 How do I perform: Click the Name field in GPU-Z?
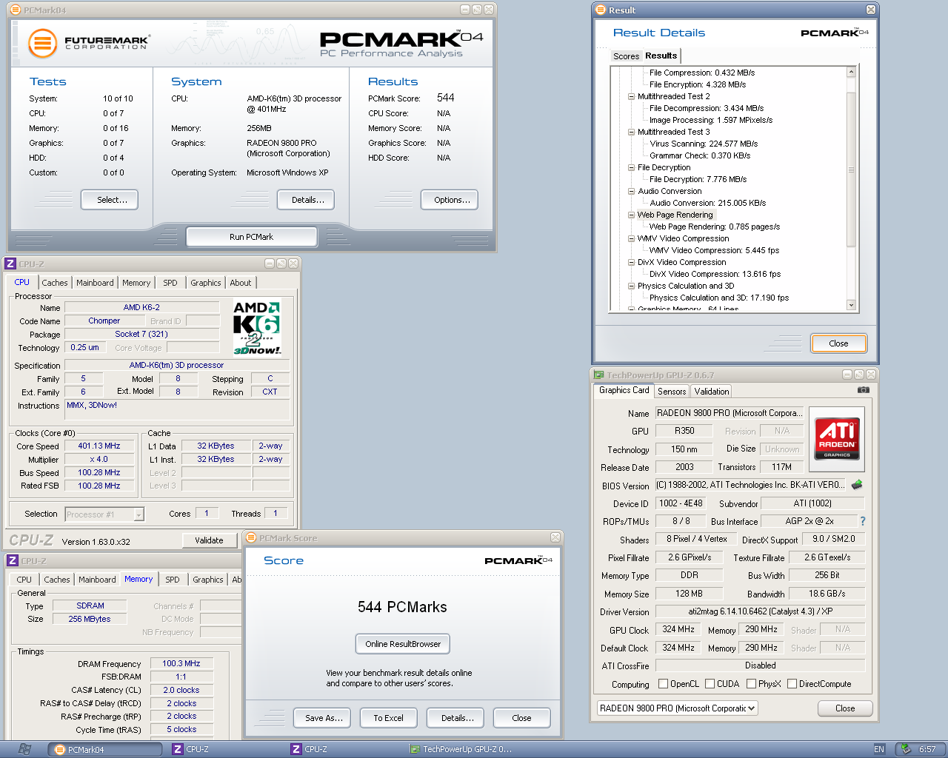coord(729,413)
